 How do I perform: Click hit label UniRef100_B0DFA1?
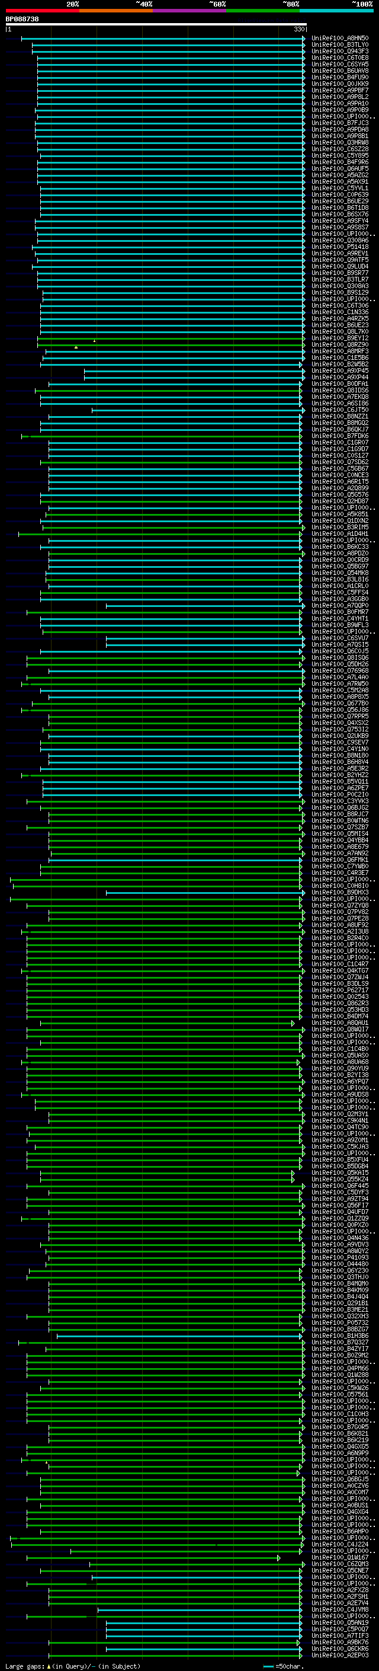coord(340,384)
